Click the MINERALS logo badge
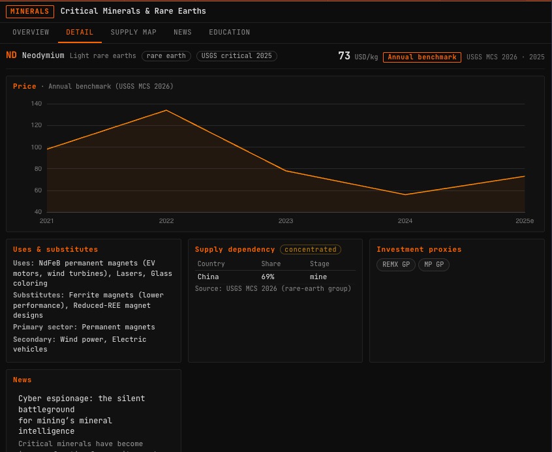552x452 pixels. click(x=30, y=11)
